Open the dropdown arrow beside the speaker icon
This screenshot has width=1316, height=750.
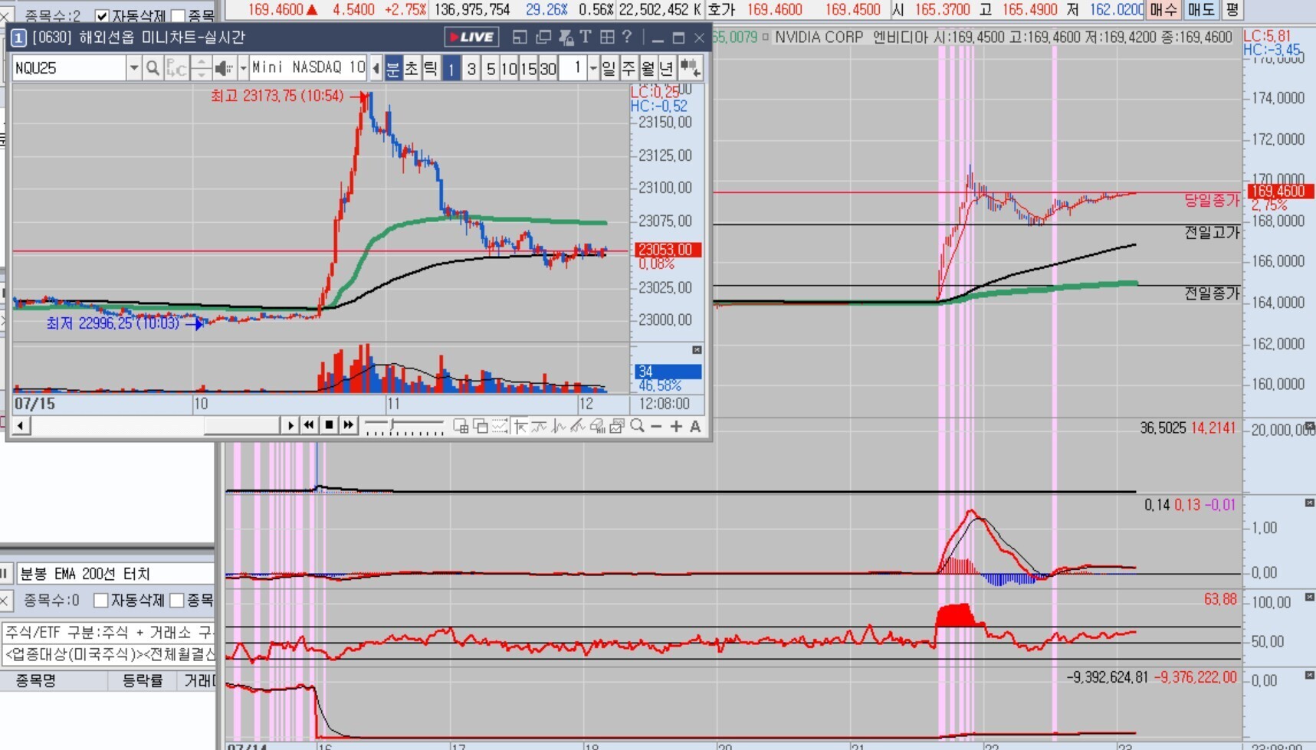(x=243, y=68)
